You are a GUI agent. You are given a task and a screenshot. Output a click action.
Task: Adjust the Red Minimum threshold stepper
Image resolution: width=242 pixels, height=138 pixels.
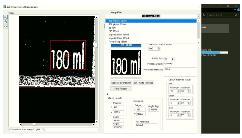(179, 91)
